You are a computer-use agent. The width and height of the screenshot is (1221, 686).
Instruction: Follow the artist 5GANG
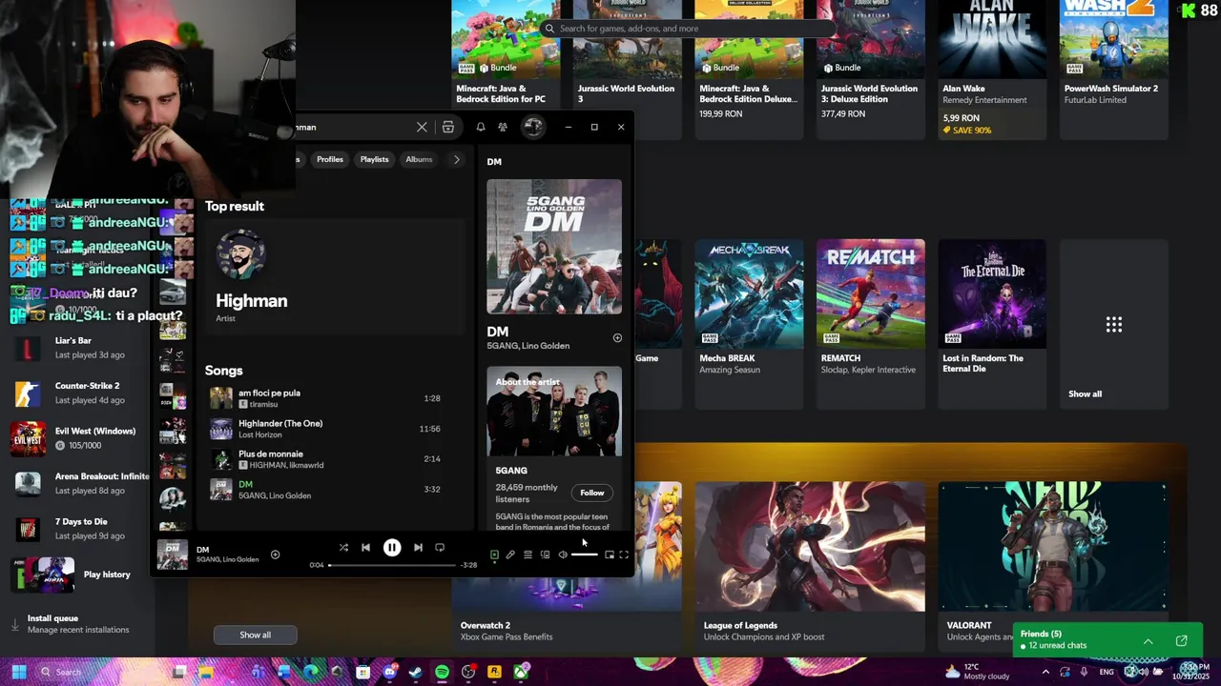tap(591, 493)
